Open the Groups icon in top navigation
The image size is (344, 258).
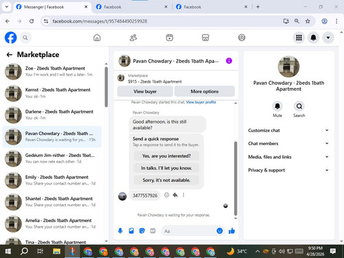[x=241, y=38]
